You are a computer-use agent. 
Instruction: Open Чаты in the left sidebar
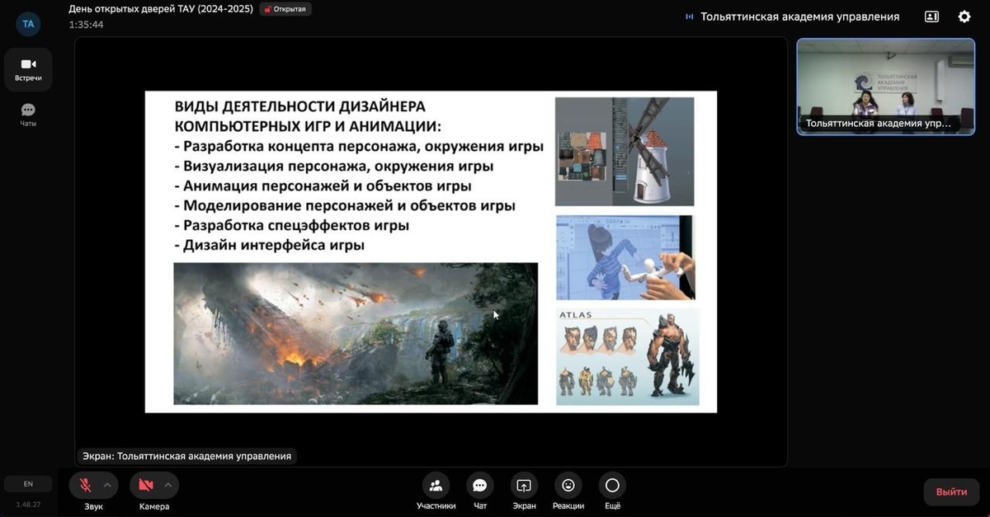click(x=28, y=115)
